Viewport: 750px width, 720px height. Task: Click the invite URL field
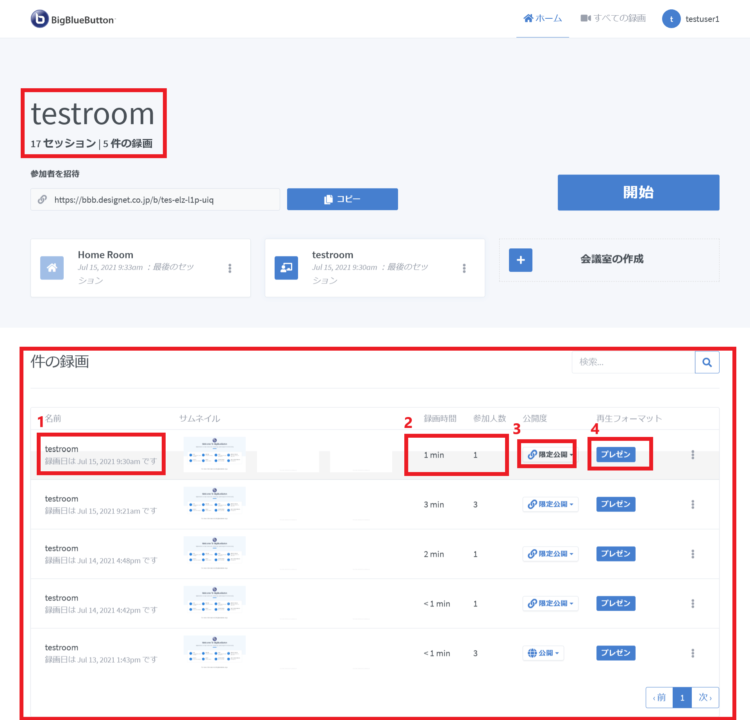[x=155, y=200]
